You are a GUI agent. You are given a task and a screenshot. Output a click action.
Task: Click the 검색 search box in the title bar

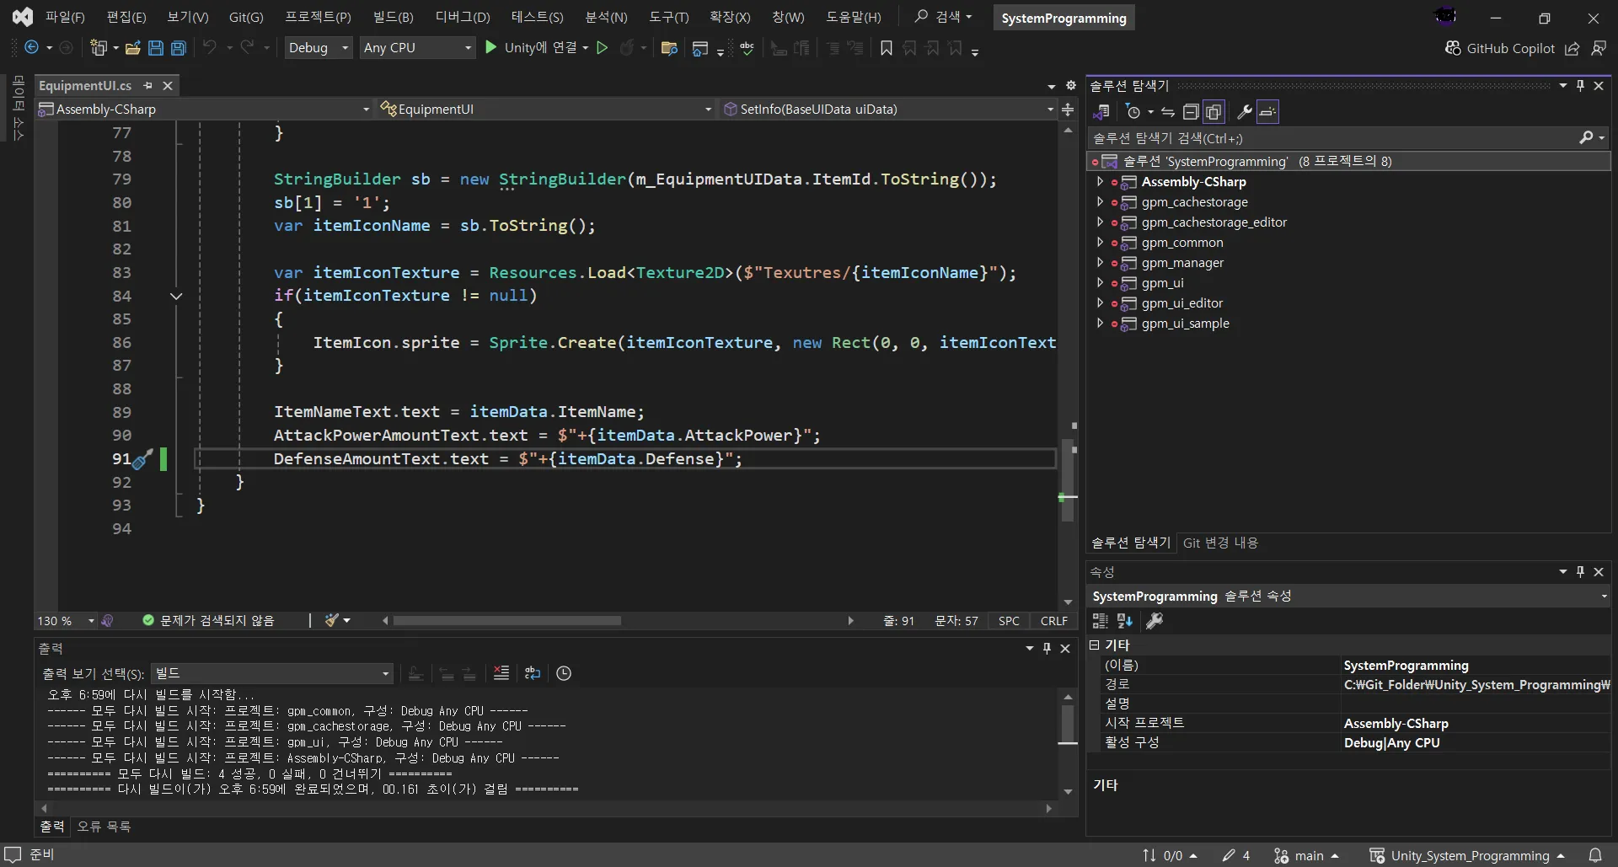click(x=944, y=17)
